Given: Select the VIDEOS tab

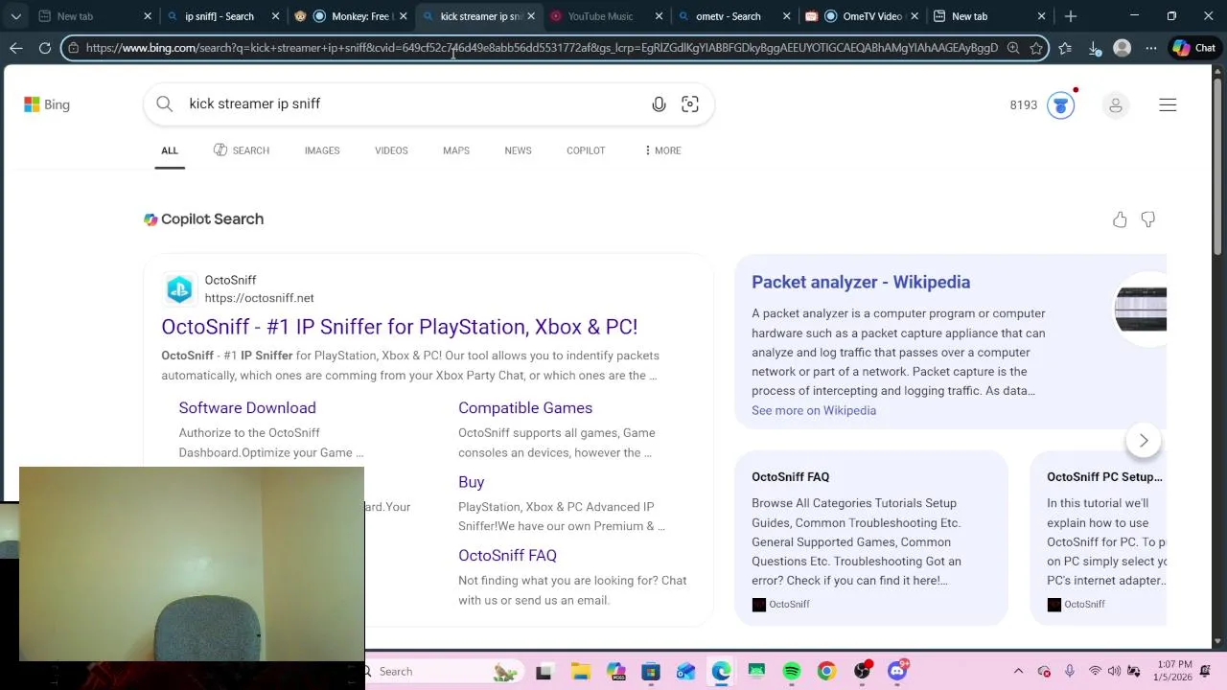Looking at the screenshot, I should point(391,150).
